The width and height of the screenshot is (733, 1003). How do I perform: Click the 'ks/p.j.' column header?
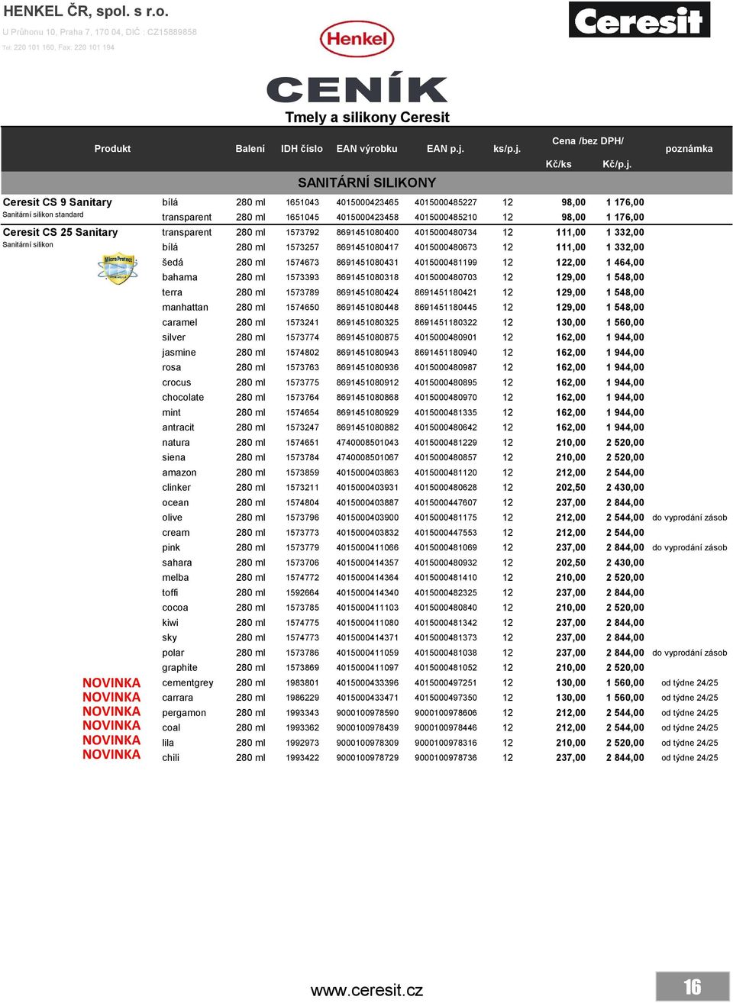pos(507,149)
